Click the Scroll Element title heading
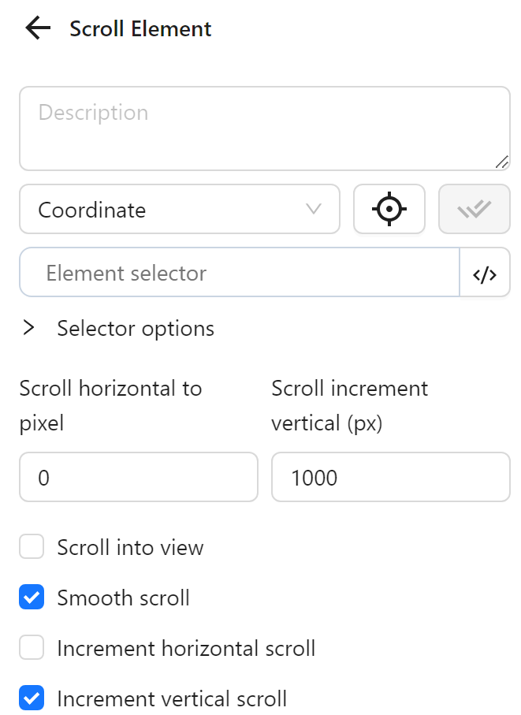This screenshot has width=521, height=715. pyautogui.click(x=140, y=28)
